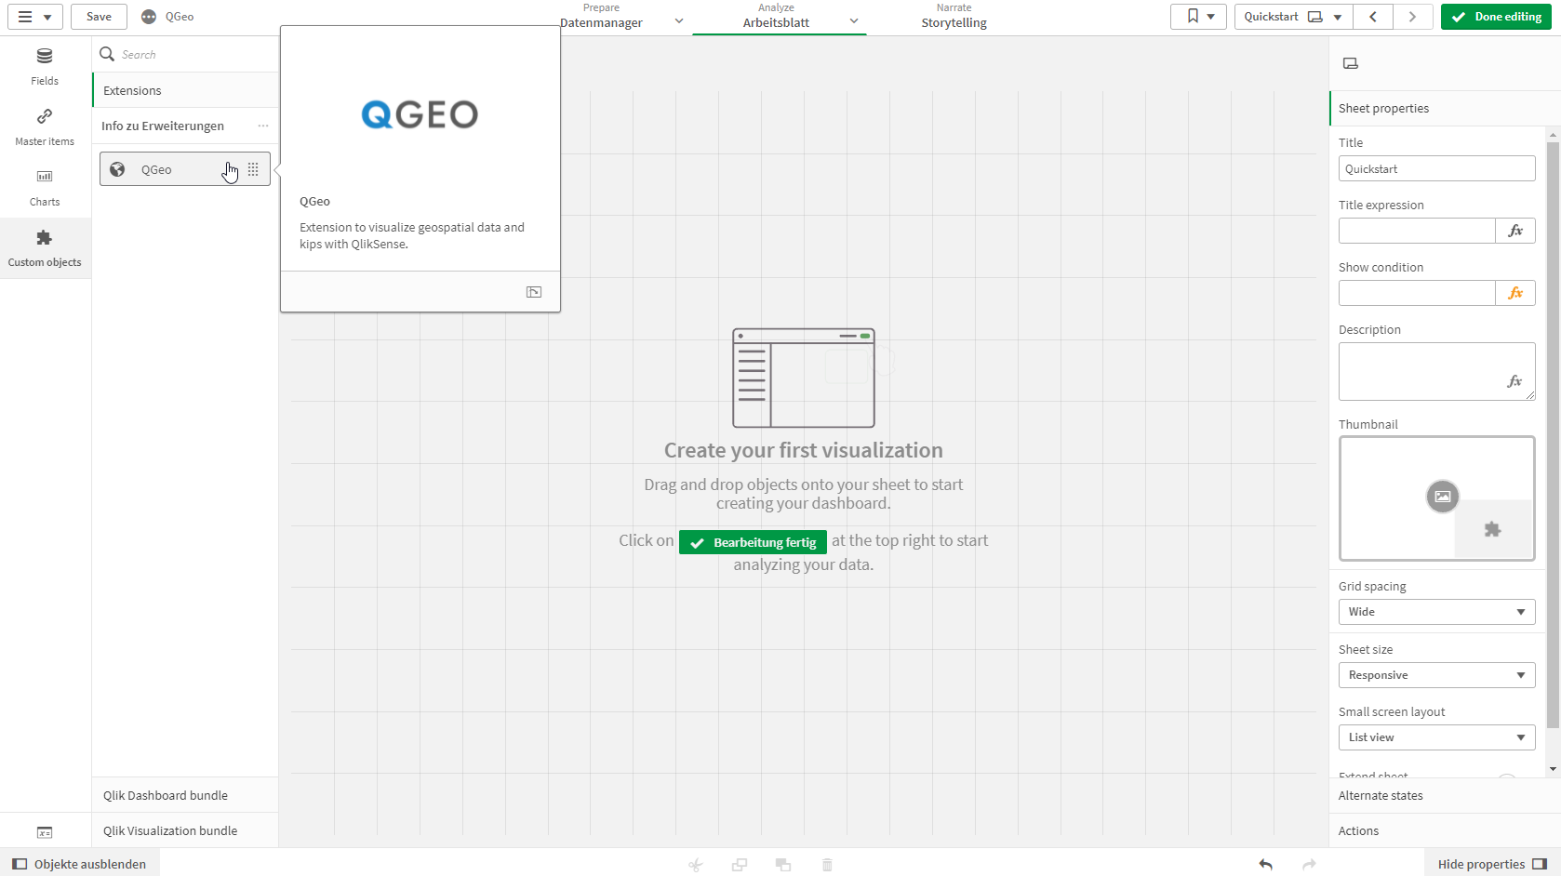This screenshot has width=1561, height=876.
Task: Open the Fields panel
Action: (45, 67)
